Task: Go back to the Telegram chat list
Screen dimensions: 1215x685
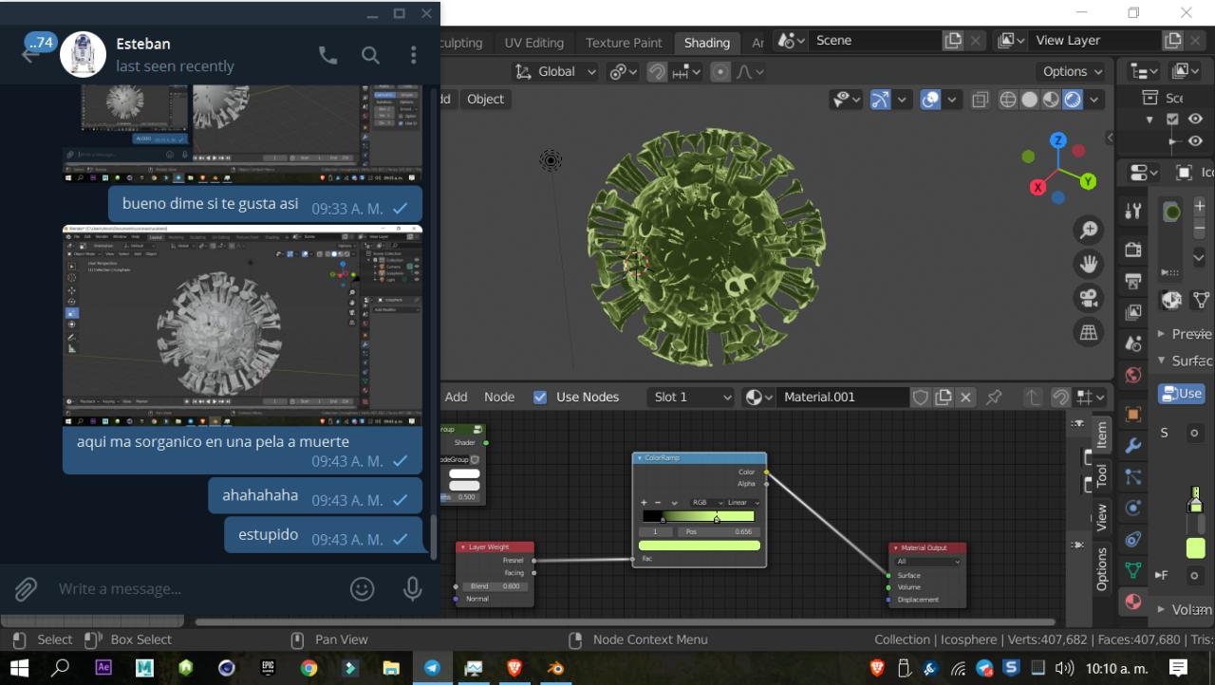Action: tap(30, 54)
